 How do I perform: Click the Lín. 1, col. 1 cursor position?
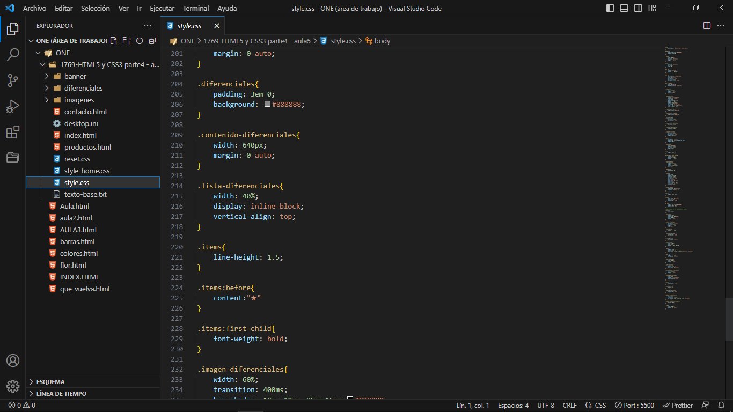[x=473, y=406]
